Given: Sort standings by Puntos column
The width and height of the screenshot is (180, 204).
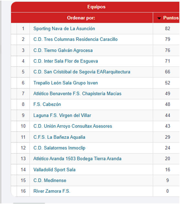Looking at the screenshot, I should click(171, 18).
